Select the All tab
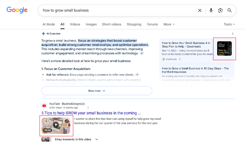The width and height of the screenshot is (248, 149). pos(62,25)
